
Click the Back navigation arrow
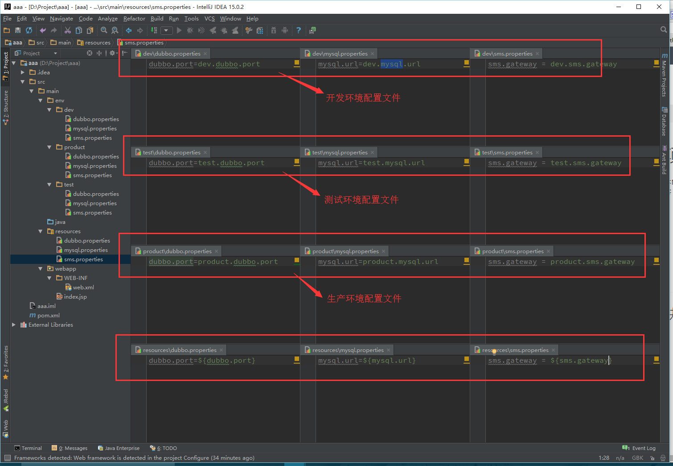click(129, 30)
